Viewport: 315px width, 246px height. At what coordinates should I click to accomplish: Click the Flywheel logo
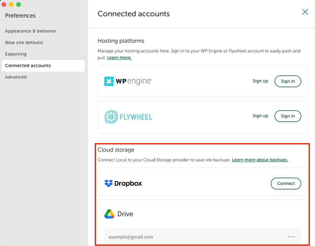pyautogui.click(x=128, y=117)
